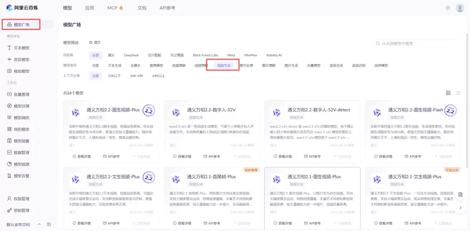Screen dimensions: 470x231
Task: Open 权限管理 in sidebar
Action: [19, 199]
